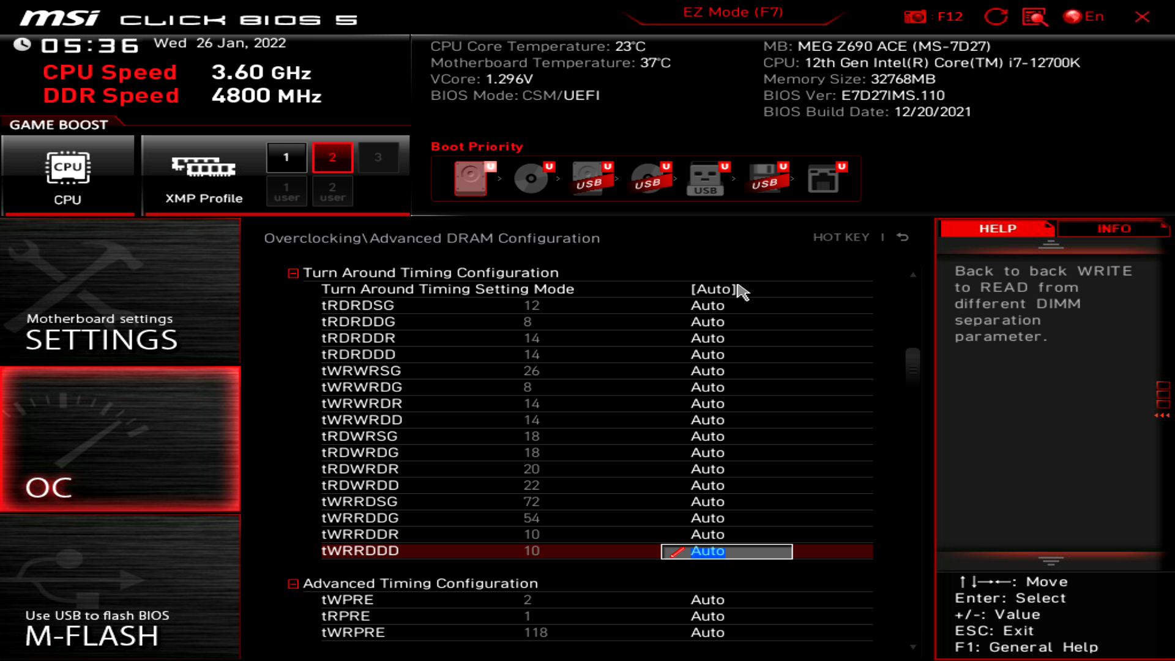The width and height of the screenshot is (1175, 661).
Task: Select XMP profile 3
Action: [x=378, y=157]
